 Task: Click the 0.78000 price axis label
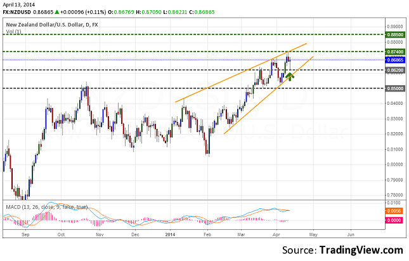pyautogui.click(x=396, y=195)
